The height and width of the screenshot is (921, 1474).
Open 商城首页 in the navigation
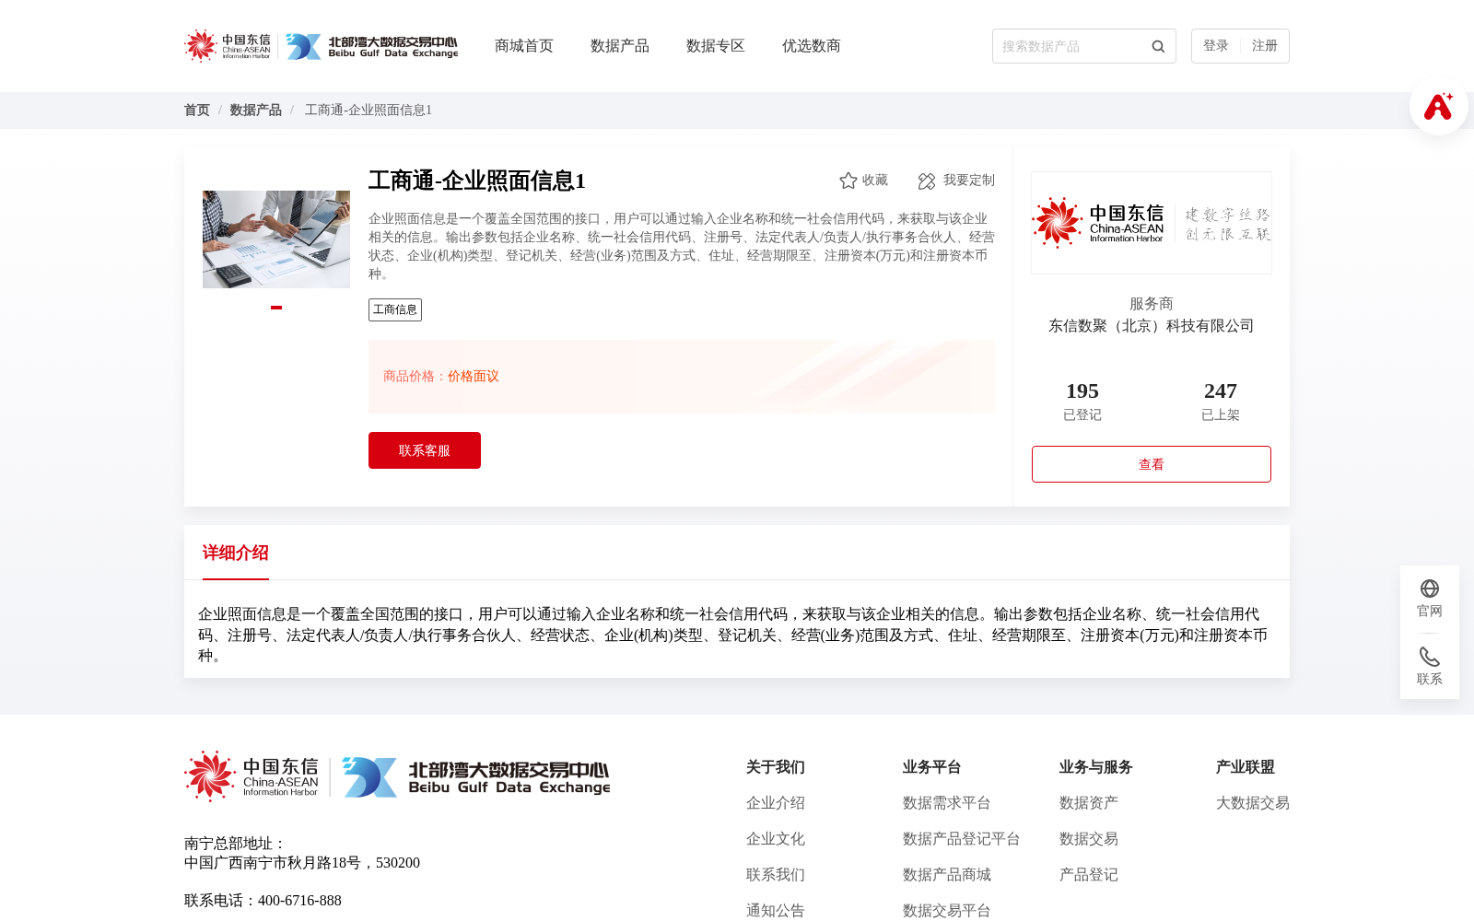(x=524, y=46)
